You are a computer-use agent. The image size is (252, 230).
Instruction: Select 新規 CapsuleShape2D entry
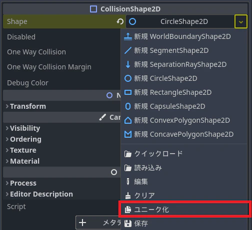point(184,106)
